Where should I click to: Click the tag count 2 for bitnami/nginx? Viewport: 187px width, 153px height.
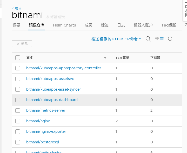tap(117, 121)
